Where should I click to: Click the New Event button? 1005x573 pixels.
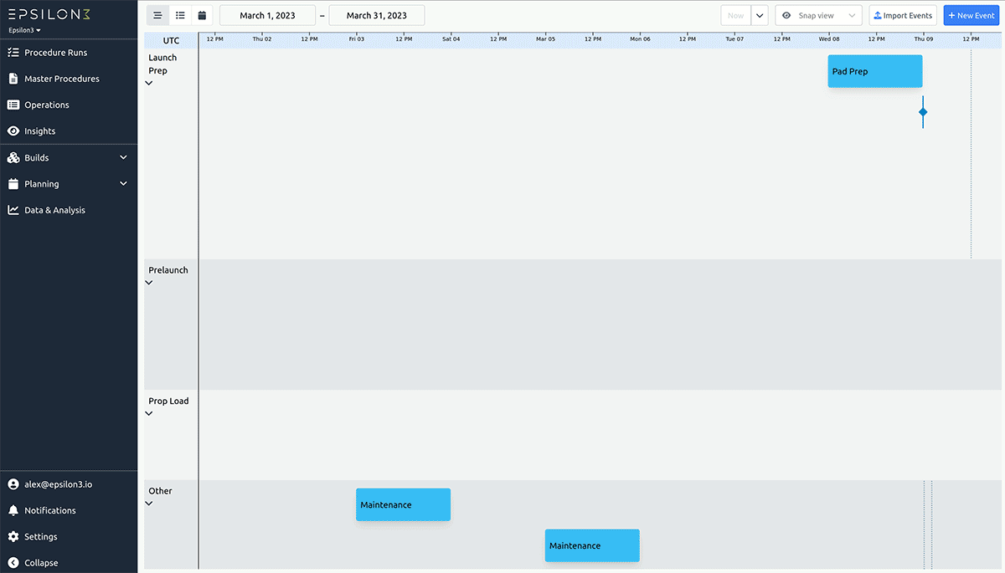point(971,14)
